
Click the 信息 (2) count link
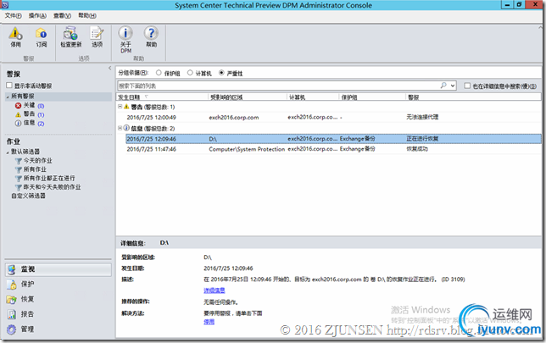[41, 124]
